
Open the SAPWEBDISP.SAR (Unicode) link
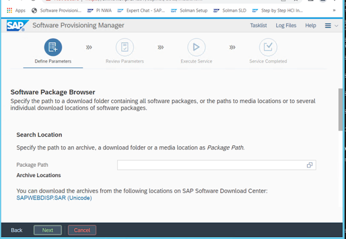54,198
